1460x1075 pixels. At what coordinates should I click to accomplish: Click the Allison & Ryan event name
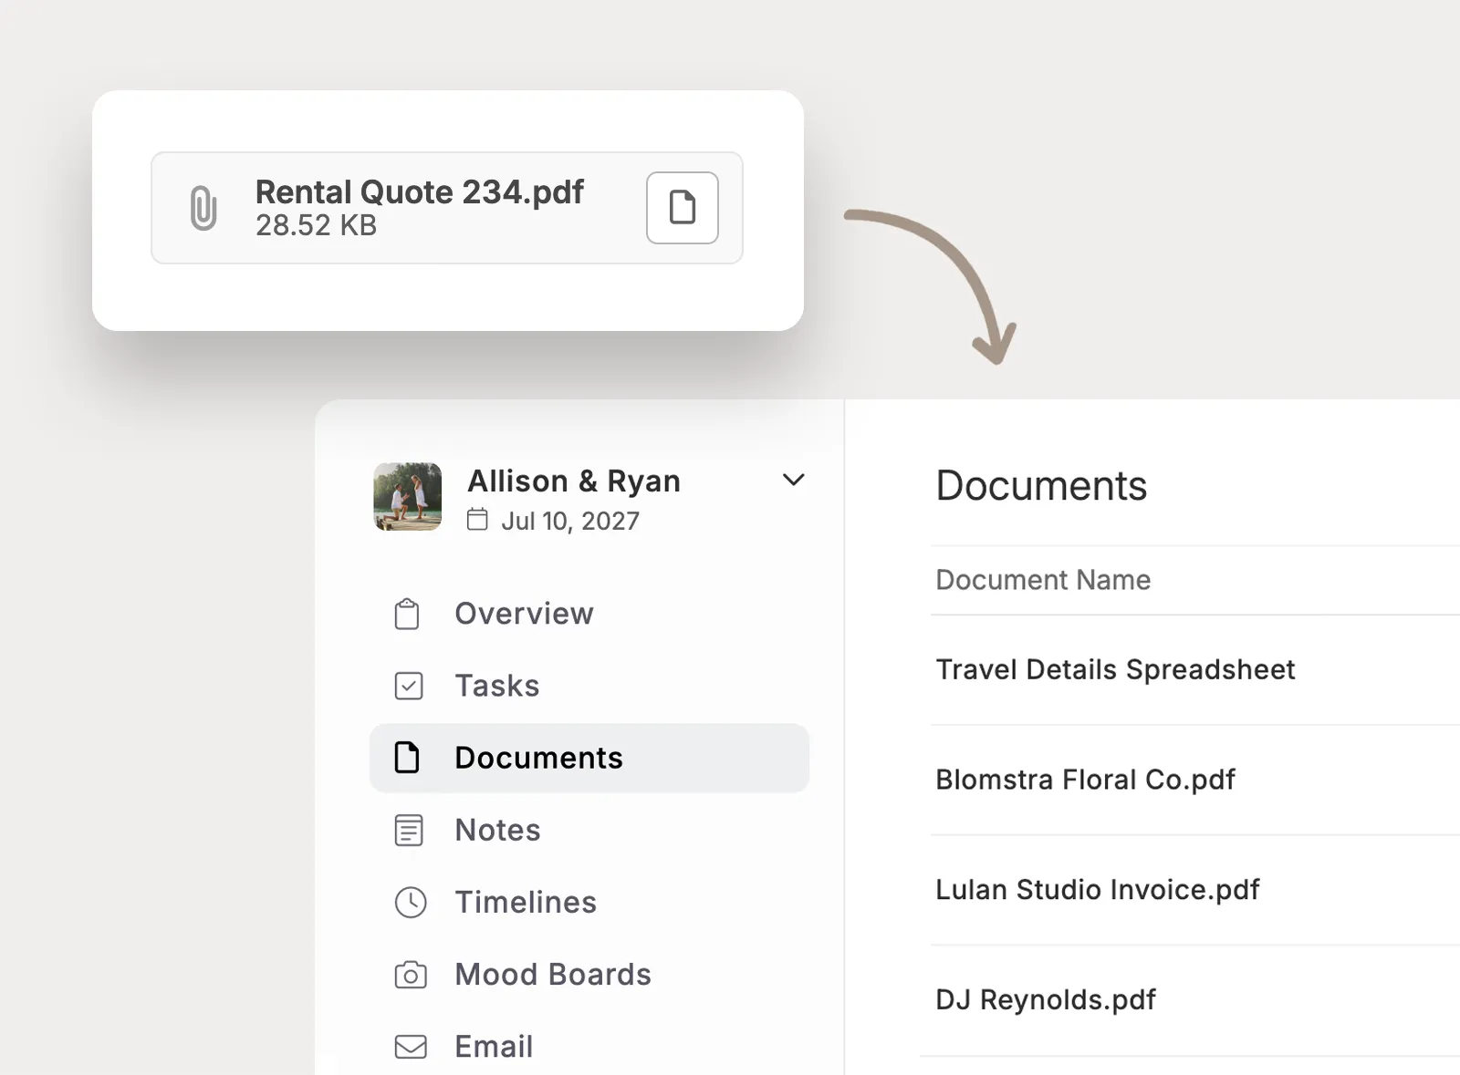pyautogui.click(x=574, y=481)
